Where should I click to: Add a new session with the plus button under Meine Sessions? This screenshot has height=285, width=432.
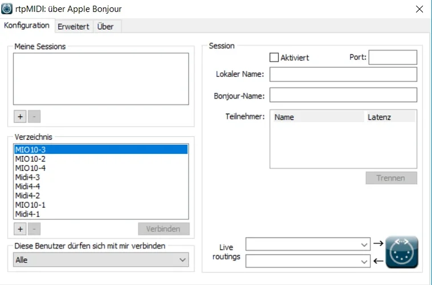(20, 116)
